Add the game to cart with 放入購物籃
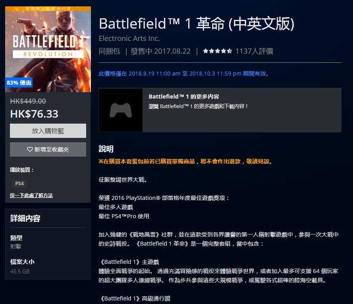 48,131
